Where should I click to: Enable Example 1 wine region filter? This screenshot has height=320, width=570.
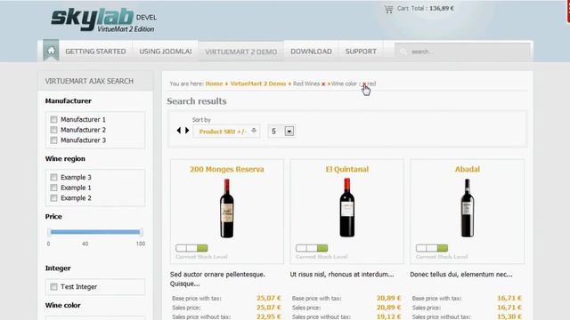[53, 188]
